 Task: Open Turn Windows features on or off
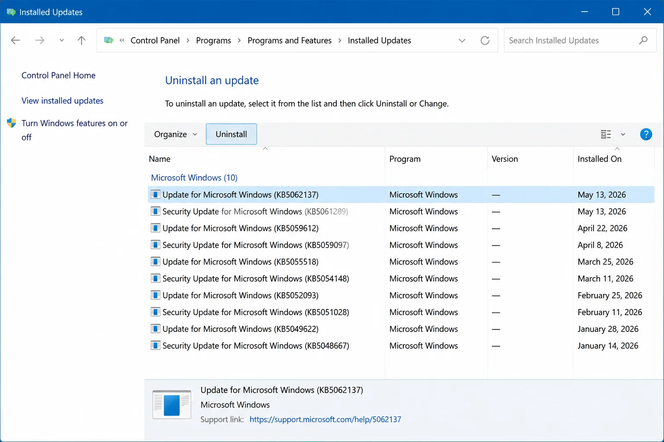pos(74,130)
